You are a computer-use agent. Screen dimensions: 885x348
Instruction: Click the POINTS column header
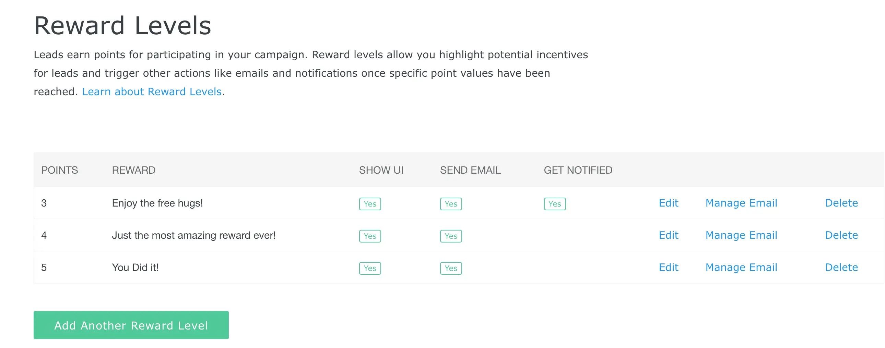59,170
